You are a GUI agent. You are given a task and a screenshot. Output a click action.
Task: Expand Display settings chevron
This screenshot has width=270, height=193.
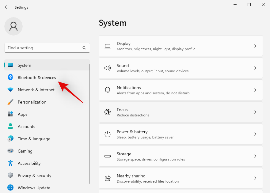tap(255, 46)
